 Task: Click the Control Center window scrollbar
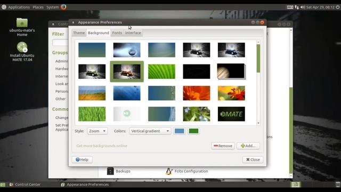(291, 130)
